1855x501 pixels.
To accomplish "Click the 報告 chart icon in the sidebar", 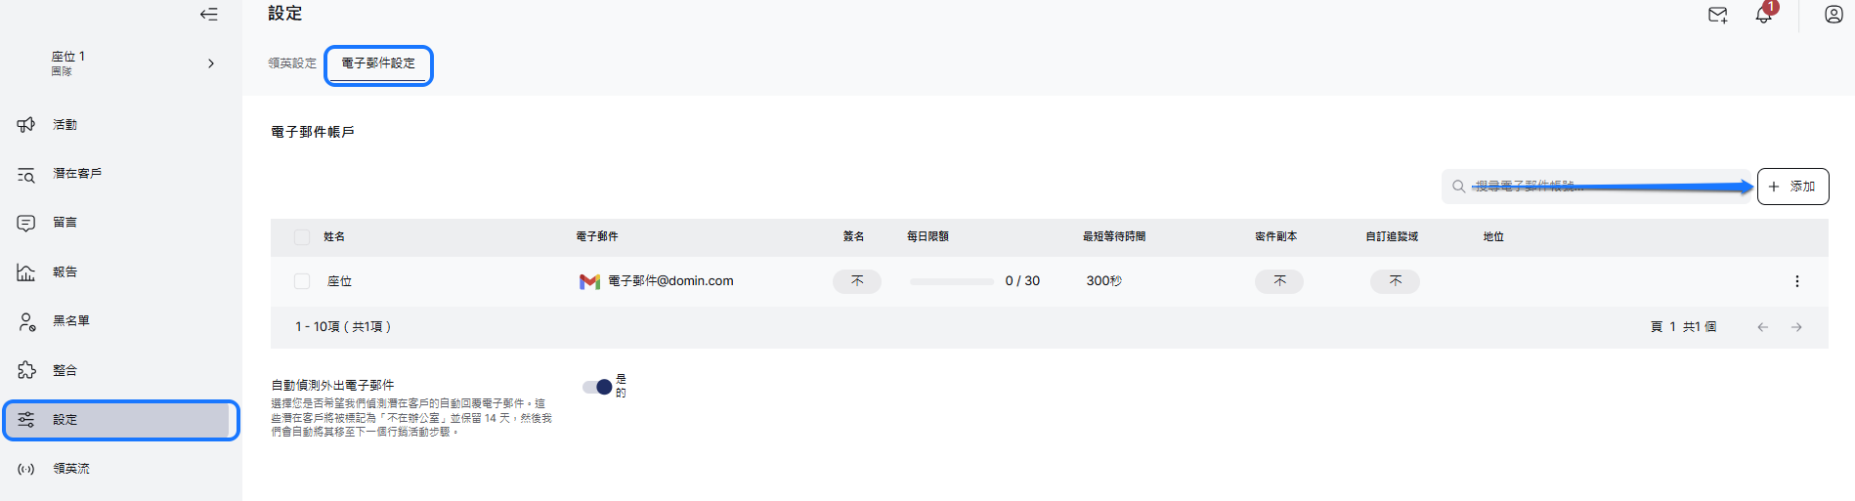I will [26, 272].
